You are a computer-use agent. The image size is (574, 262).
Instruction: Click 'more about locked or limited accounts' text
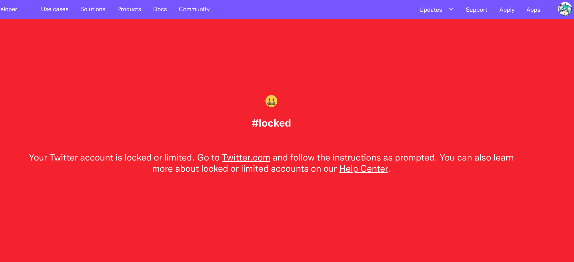coord(230,169)
